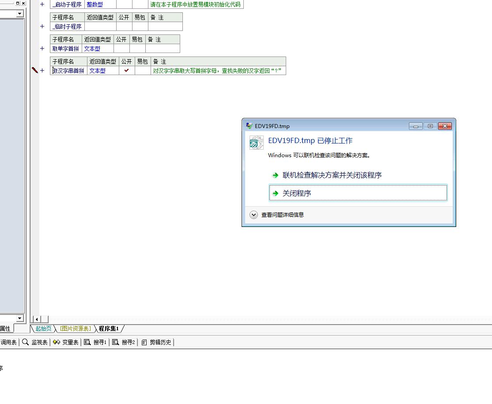Viewport: 492px width, 404px height.
Task: Select 文本型 return type of 取单字首拼
Action: pyautogui.click(x=98, y=49)
